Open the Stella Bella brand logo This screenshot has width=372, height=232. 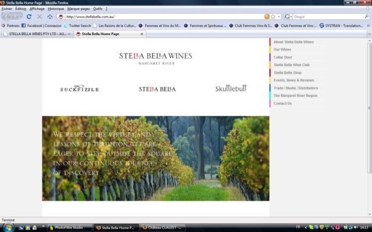[x=158, y=89]
